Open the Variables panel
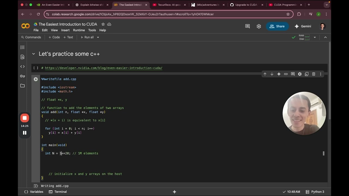 34,192
